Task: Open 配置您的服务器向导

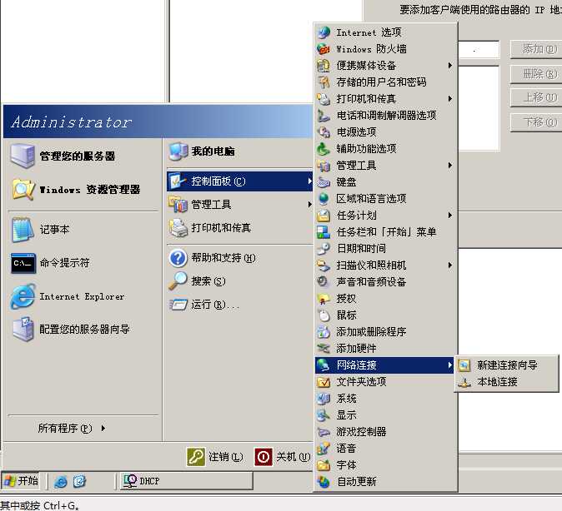Action: [83, 330]
